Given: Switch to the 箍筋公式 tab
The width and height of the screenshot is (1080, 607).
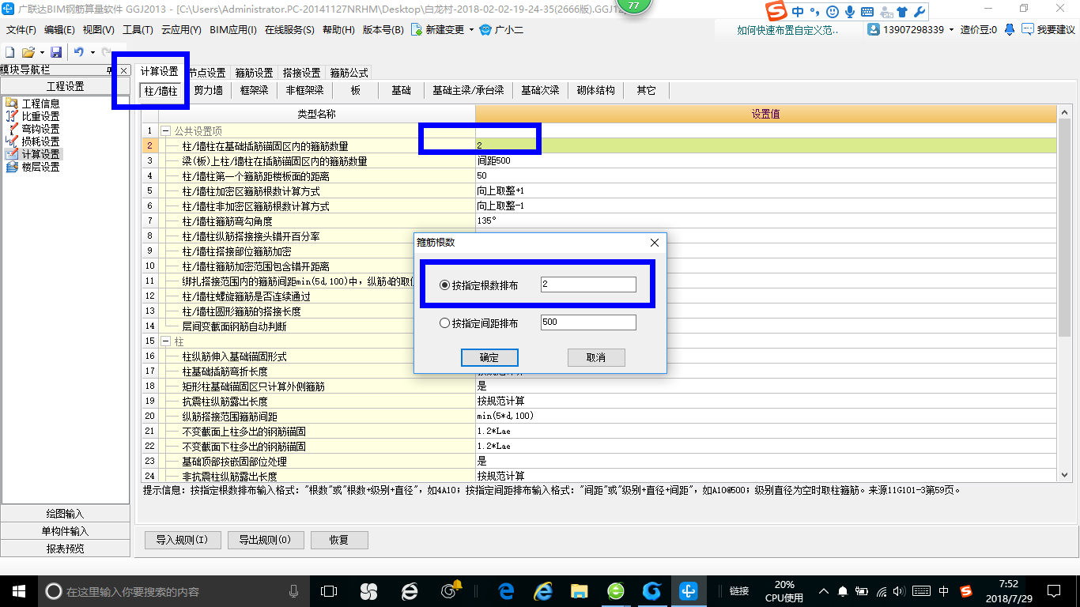Looking at the screenshot, I should (x=349, y=73).
